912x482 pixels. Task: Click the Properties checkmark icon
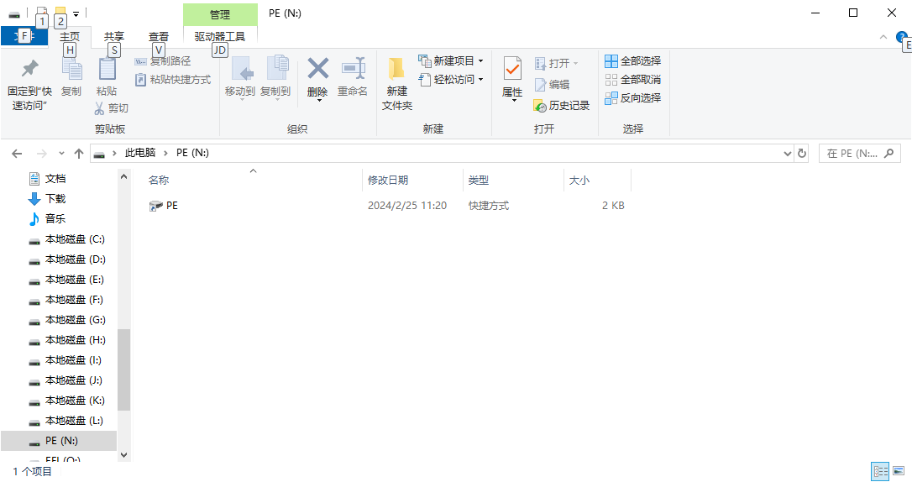coord(512,69)
